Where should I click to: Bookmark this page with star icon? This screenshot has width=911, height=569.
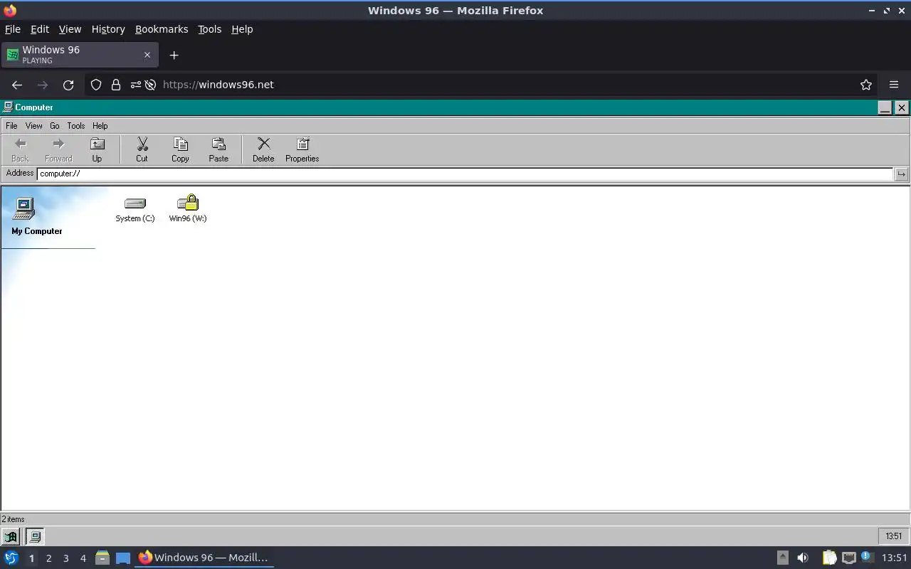(x=866, y=85)
